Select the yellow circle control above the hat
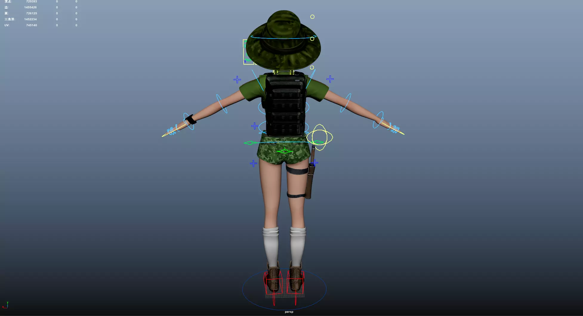Screen dimensions: 583x316 pos(312,17)
